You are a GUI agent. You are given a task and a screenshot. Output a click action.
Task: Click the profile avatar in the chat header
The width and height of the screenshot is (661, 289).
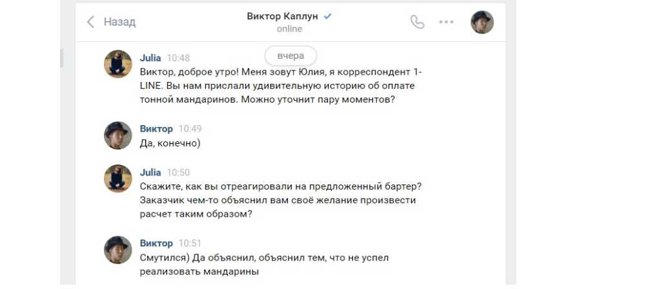[482, 22]
